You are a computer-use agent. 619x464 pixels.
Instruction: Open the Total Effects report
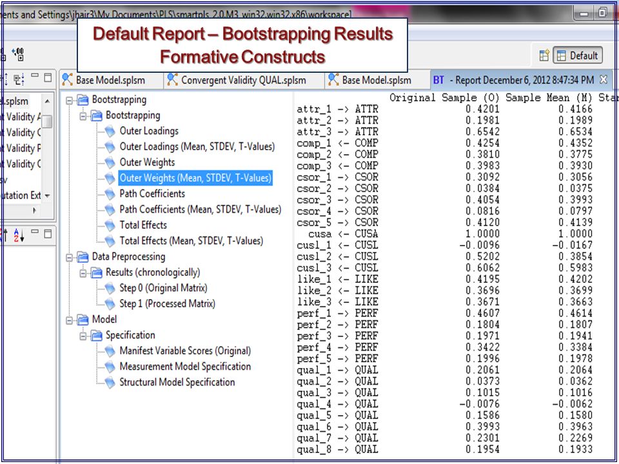tap(143, 225)
